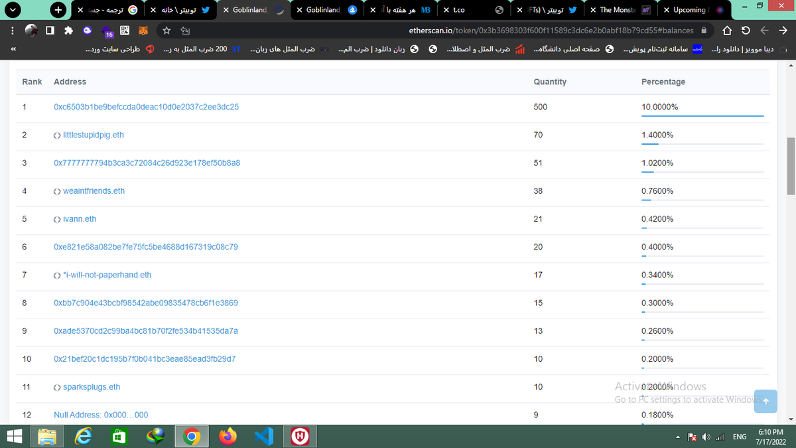The width and height of the screenshot is (796, 448).
Task: Open address 0xade5370cd2c99ba4bc81b70f2fe534b41535da7a
Action: coord(146,331)
